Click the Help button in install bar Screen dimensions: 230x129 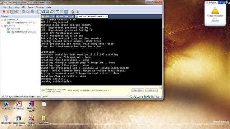pyautogui.click(x=151, y=90)
